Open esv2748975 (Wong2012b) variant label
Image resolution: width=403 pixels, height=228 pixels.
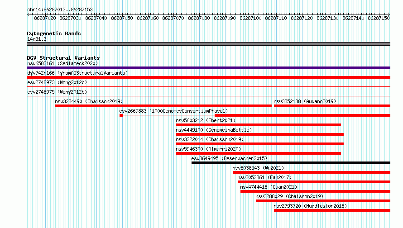57,92
